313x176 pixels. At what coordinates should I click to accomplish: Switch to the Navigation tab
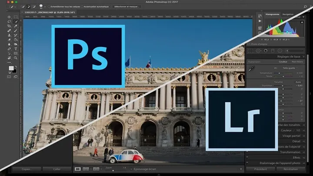point(288,14)
